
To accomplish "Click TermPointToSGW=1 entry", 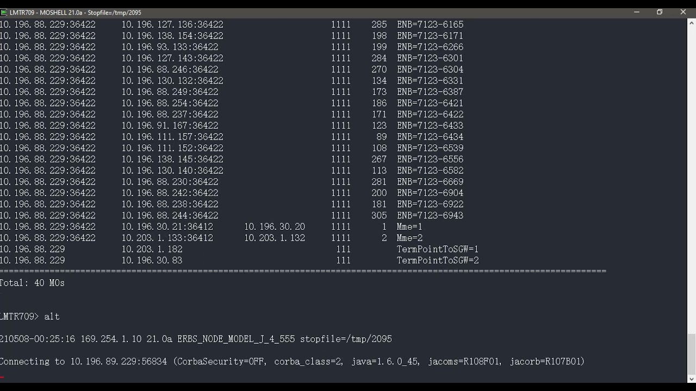I will tap(438, 249).
